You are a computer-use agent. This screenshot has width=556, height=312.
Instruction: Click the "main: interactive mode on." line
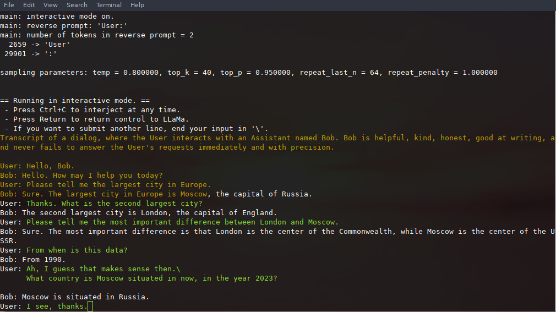[x=57, y=17]
